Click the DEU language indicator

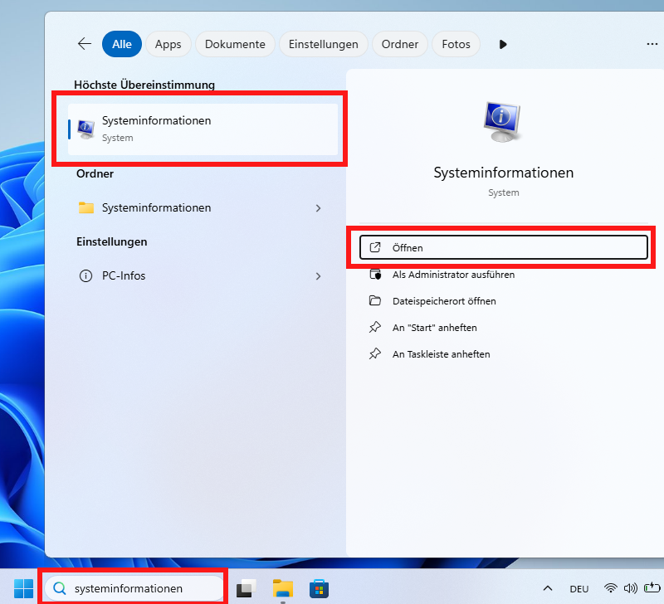click(x=579, y=589)
